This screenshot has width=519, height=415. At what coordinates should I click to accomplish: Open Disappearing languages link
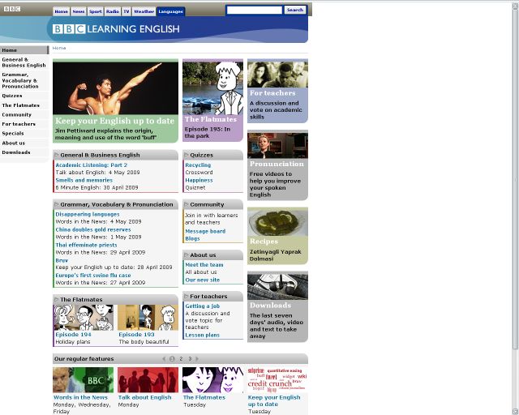[88, 214]
